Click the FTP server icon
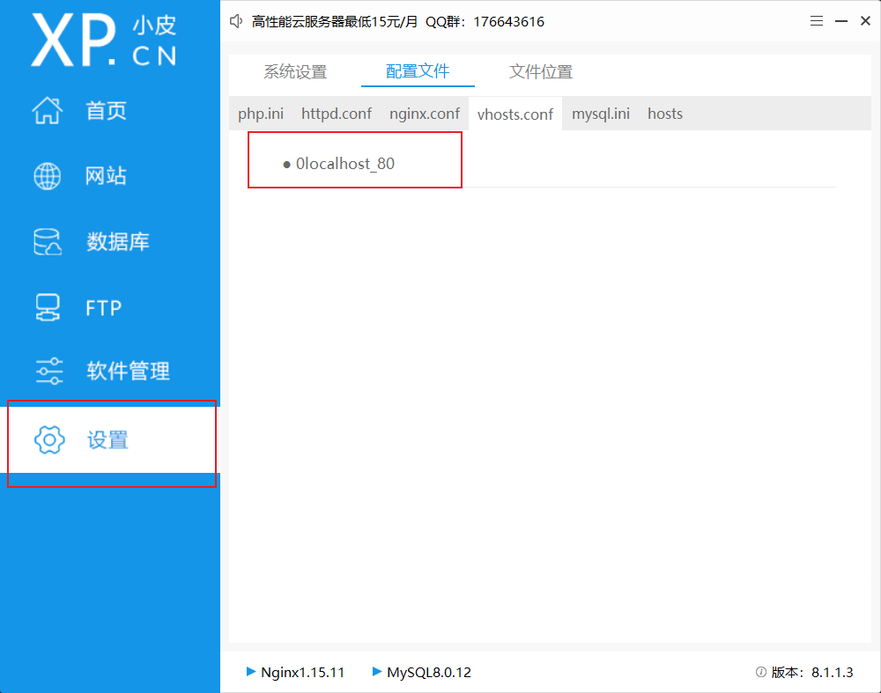Image resolution: width=881 pixels, height=693 pixels. tap(48, 307)
